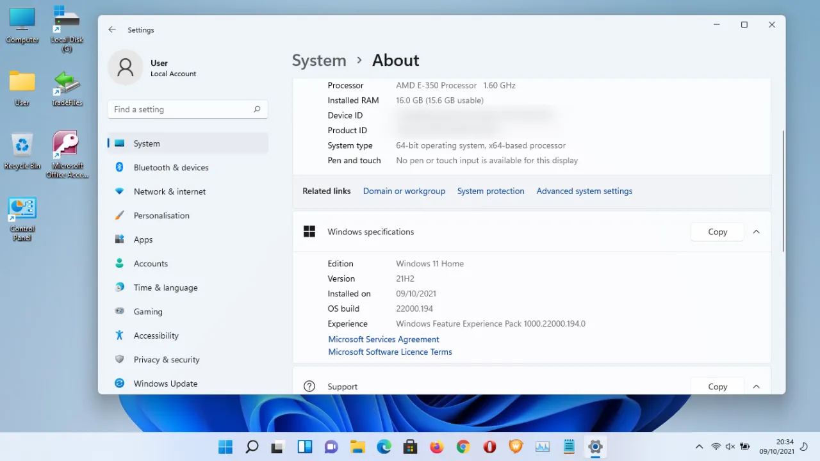The image size is (820, 461).
Task: Open File Explorer from taskbar
Action: tap(357, 447)
